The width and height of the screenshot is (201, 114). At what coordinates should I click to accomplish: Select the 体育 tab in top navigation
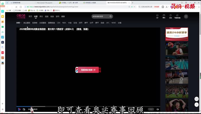tap(36, 17)
